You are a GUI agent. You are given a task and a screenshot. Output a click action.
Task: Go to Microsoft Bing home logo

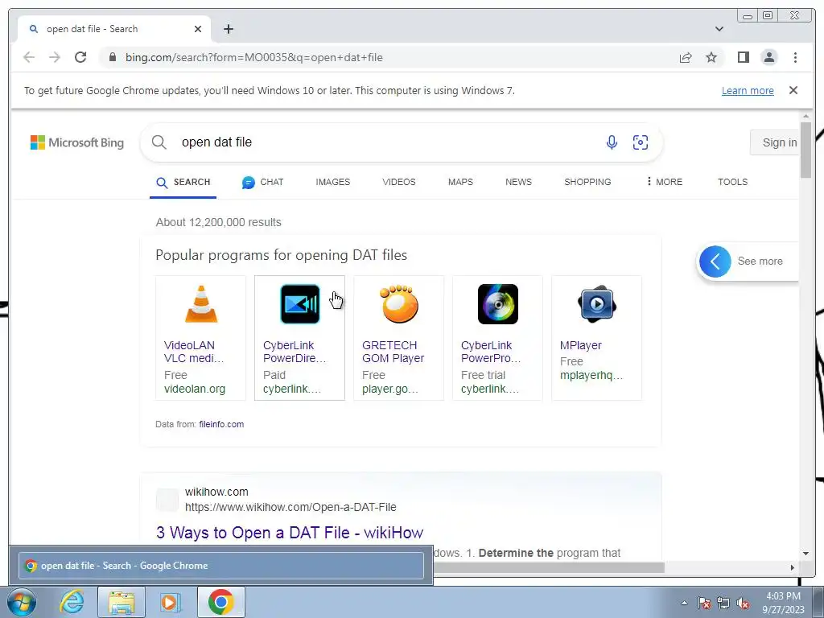(77, 142)
